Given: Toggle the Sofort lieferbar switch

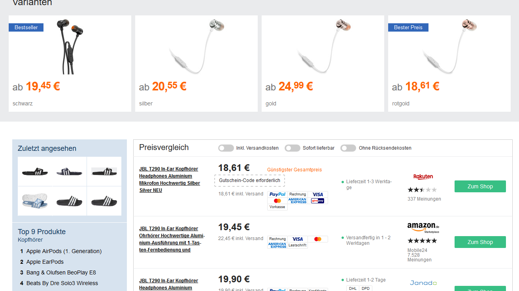Looking at the screenshot, I should pos(293,148).
